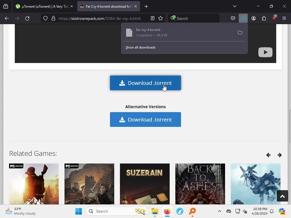Open the clock showing 10:39 PM
Viewport: 291px width, 218px height.
259,211
